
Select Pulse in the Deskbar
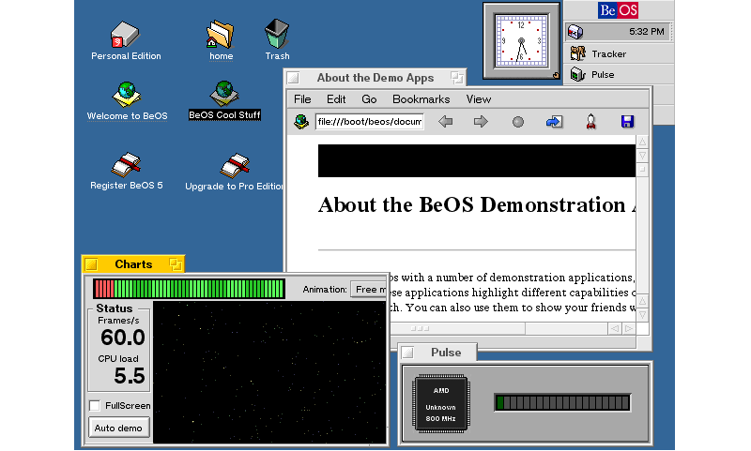tap(619, 75)
